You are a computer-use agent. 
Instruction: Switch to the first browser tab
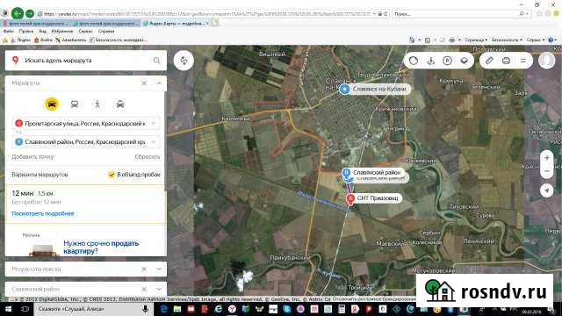(35, 24)
